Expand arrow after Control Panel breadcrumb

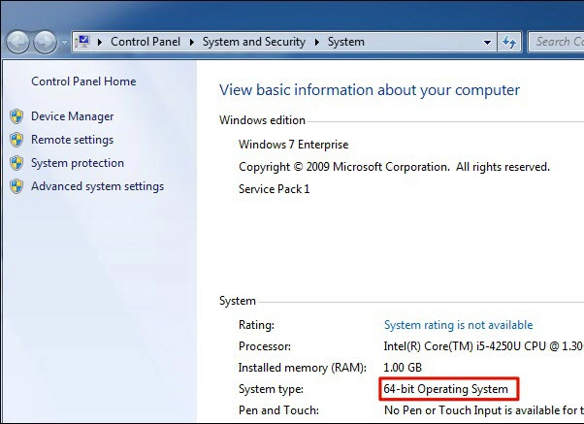tap(192, 42)
